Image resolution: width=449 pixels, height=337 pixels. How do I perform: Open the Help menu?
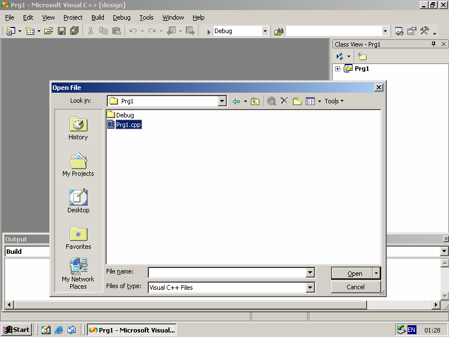tap(199, 17)
